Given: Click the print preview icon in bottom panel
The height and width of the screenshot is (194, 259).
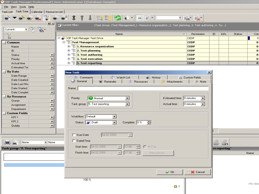Looking at the screenshot, I should 15,142.
